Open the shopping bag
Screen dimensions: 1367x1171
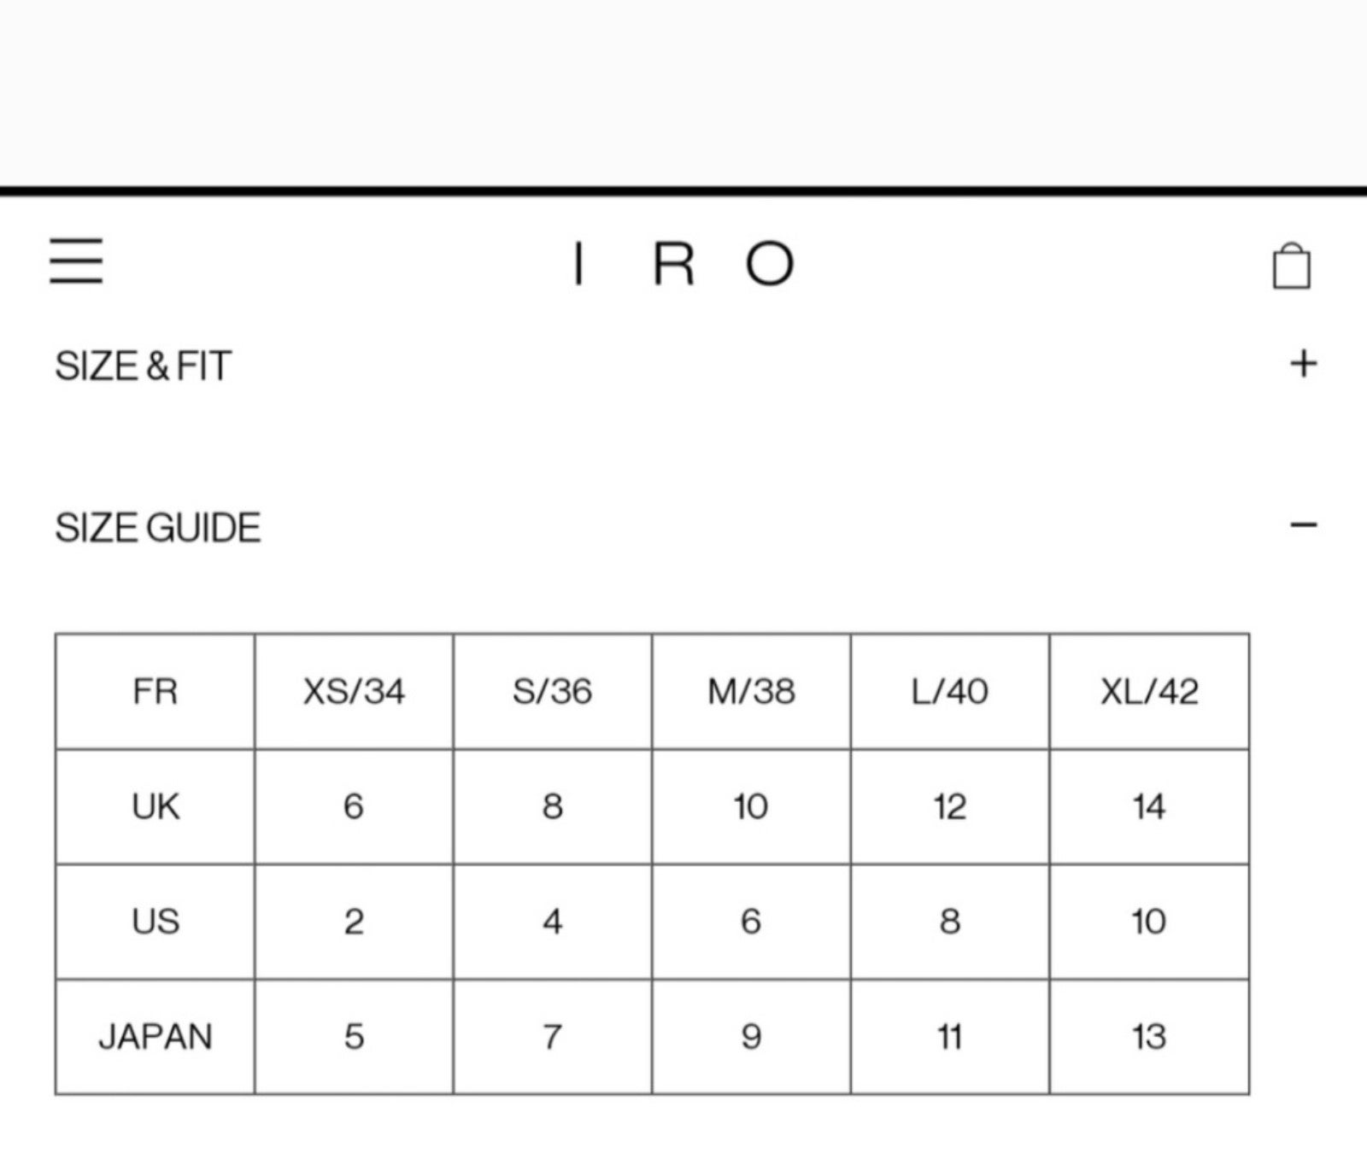(1291, 266)
